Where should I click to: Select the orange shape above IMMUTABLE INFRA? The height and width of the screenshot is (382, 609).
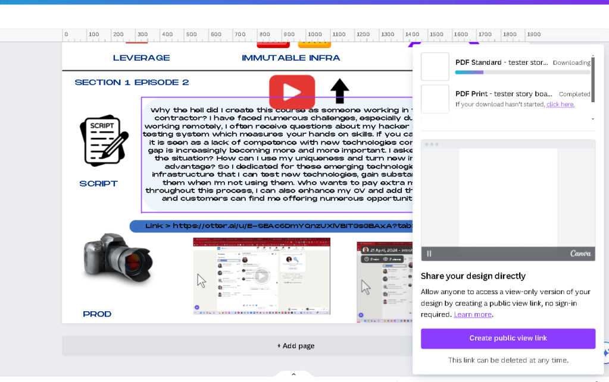point(314,45)
